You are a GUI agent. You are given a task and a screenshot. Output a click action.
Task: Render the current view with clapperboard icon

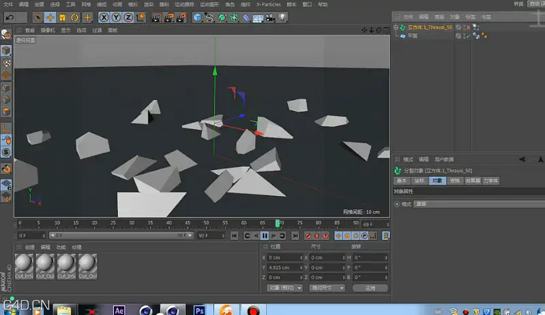(156, 17)
